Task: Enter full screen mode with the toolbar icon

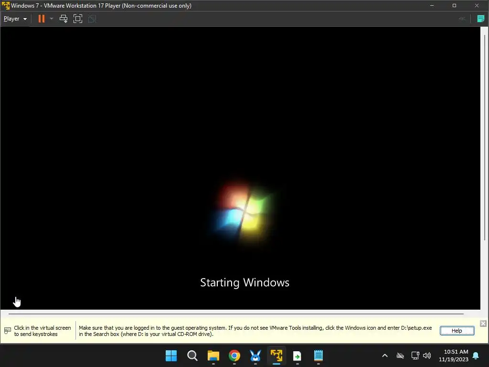Action: tap(78, 19)
